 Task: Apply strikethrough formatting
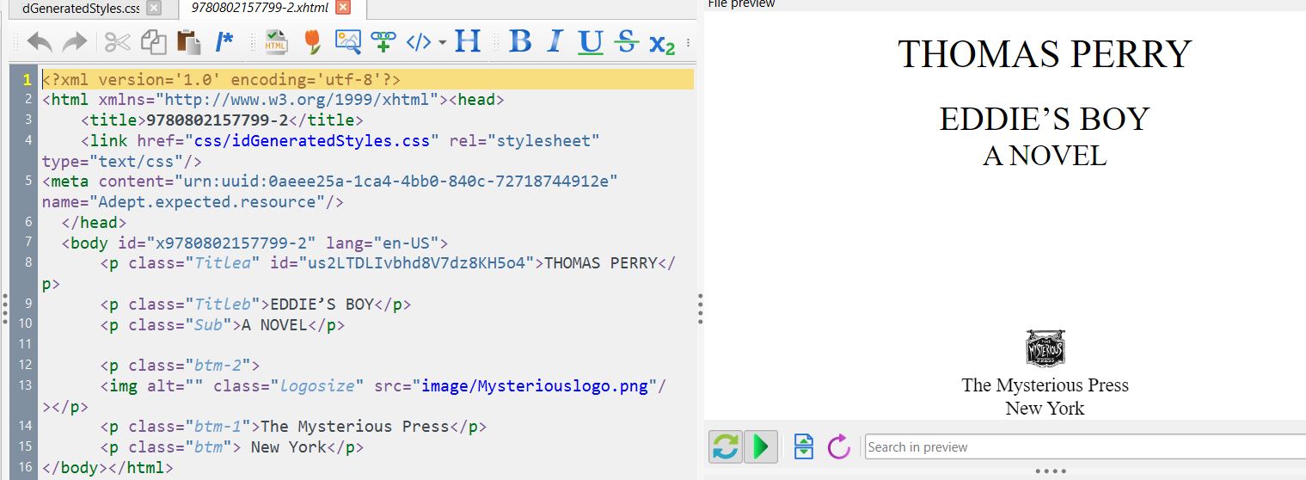click(626, 41)
